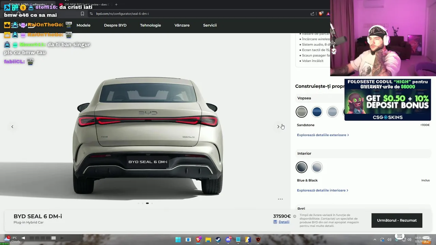Open Brave Shields lion icon
436x245 pixels.
[x=321, y=14]
